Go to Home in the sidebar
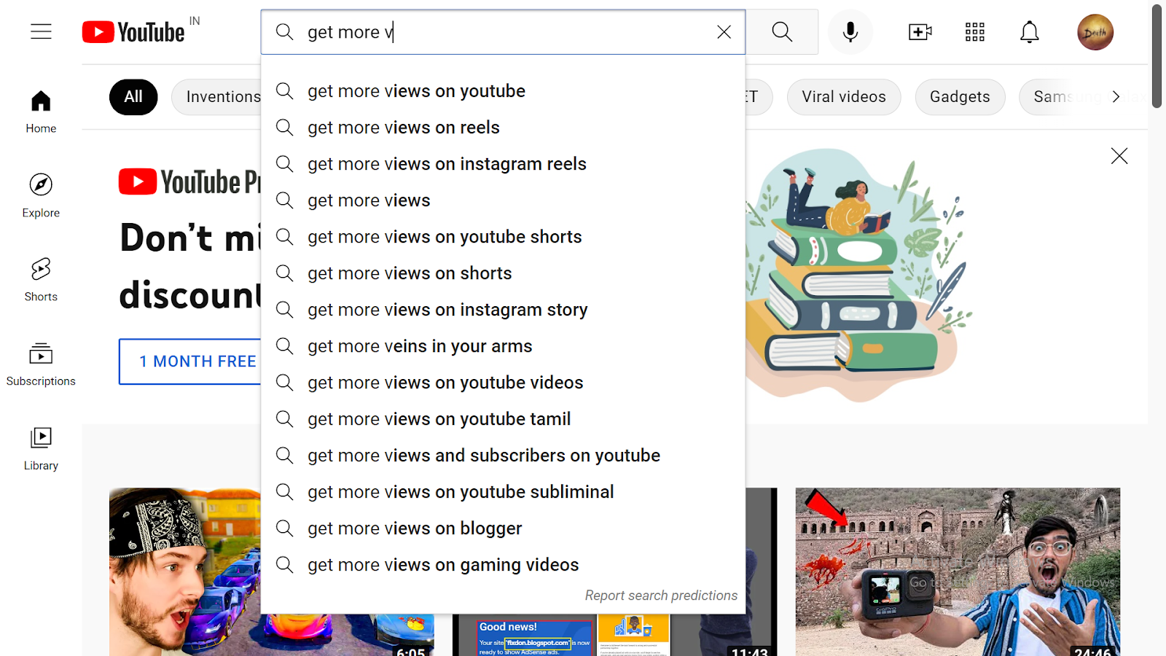The width and height of the screenshot is (1166, 656). click(x=41, y=112)
